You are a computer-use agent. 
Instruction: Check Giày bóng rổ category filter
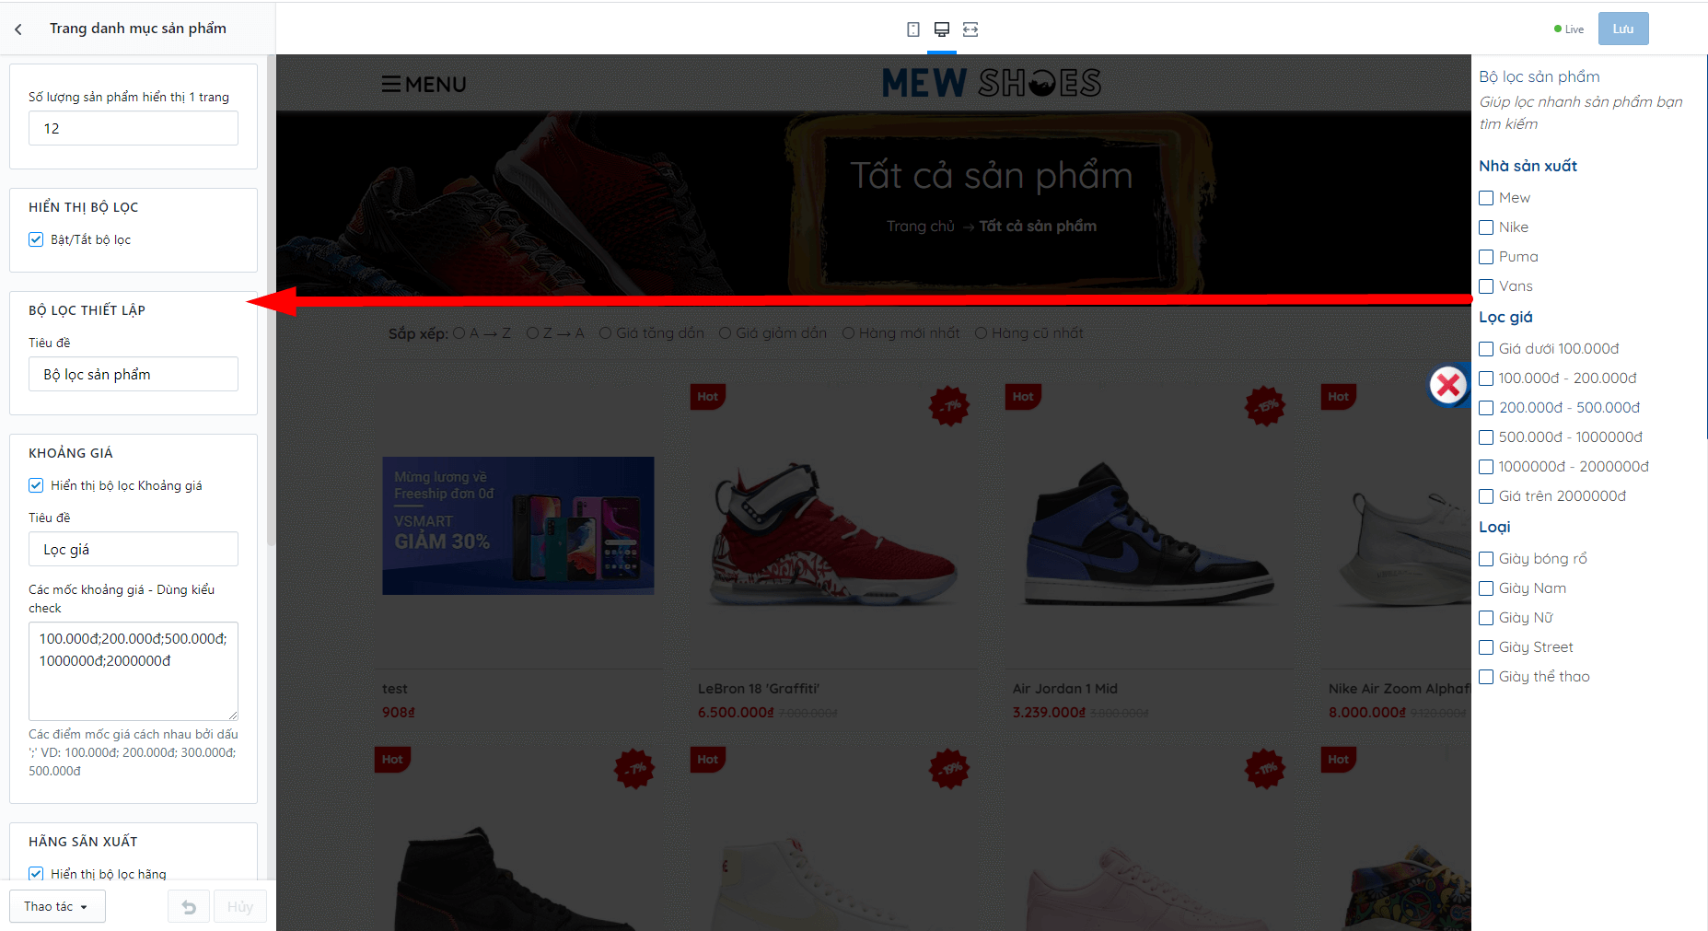click(1486, 559)
